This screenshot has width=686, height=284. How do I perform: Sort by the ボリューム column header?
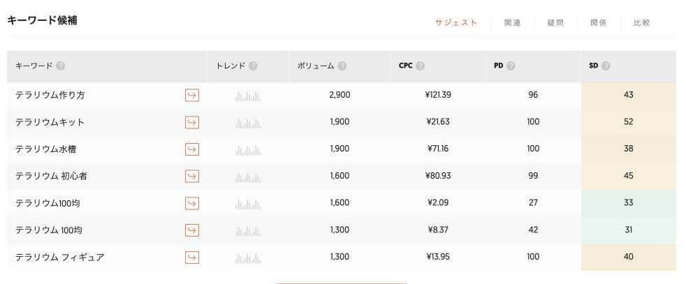pyautogui.click(x=316, y=66)
